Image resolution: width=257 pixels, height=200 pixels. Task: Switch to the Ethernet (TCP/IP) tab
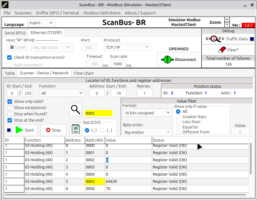tap(46, 32)
